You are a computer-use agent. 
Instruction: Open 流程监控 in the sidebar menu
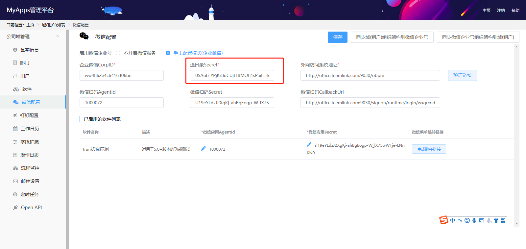[30, 168]
